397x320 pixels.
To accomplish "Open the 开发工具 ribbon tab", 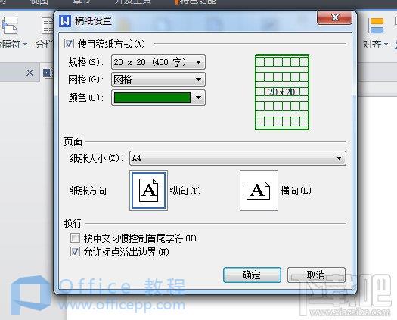I will (x=133, y=2).
